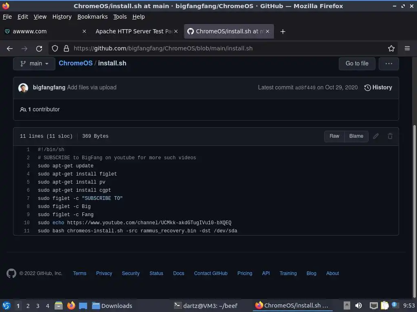Reload the page with the refresh icon

tap(39, 49)
